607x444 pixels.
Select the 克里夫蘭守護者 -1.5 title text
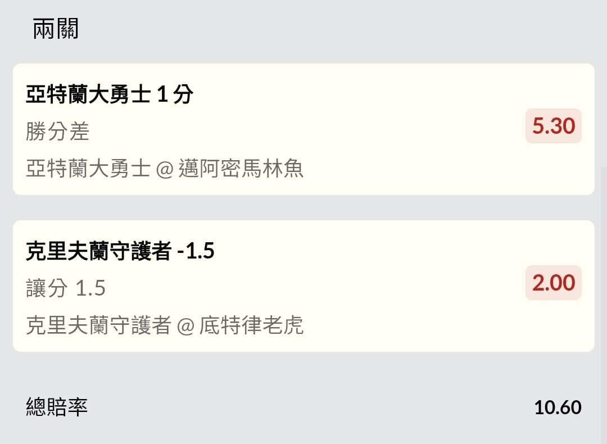click(120, 251)
